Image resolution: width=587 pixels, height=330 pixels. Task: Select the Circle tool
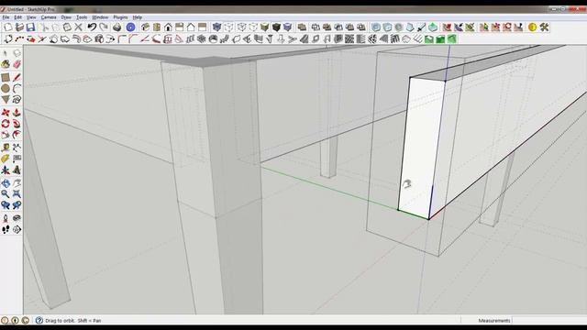coord(6,88)
